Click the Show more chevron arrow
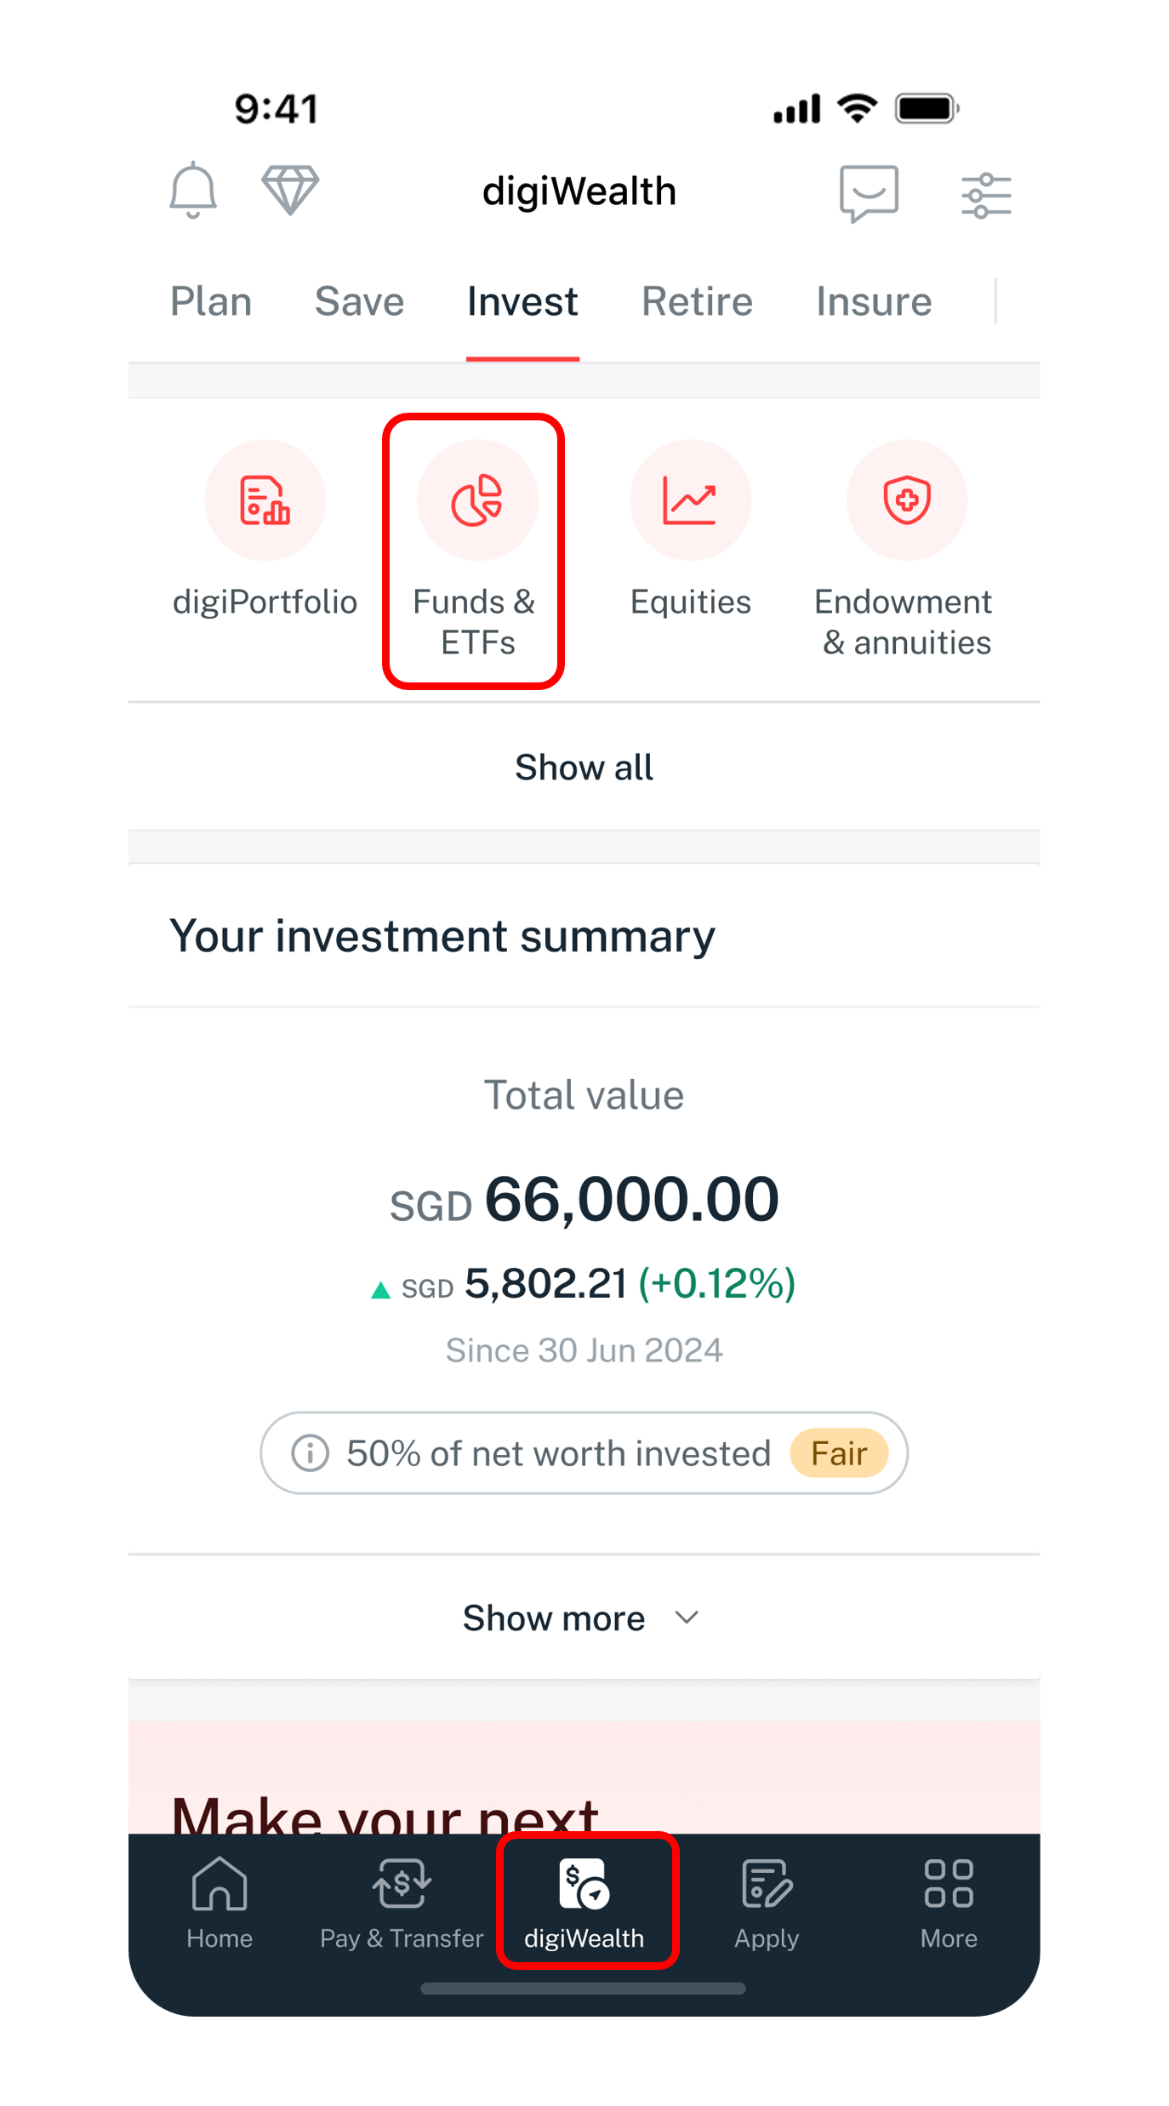1169x2106 pixels. [687, 1618]
